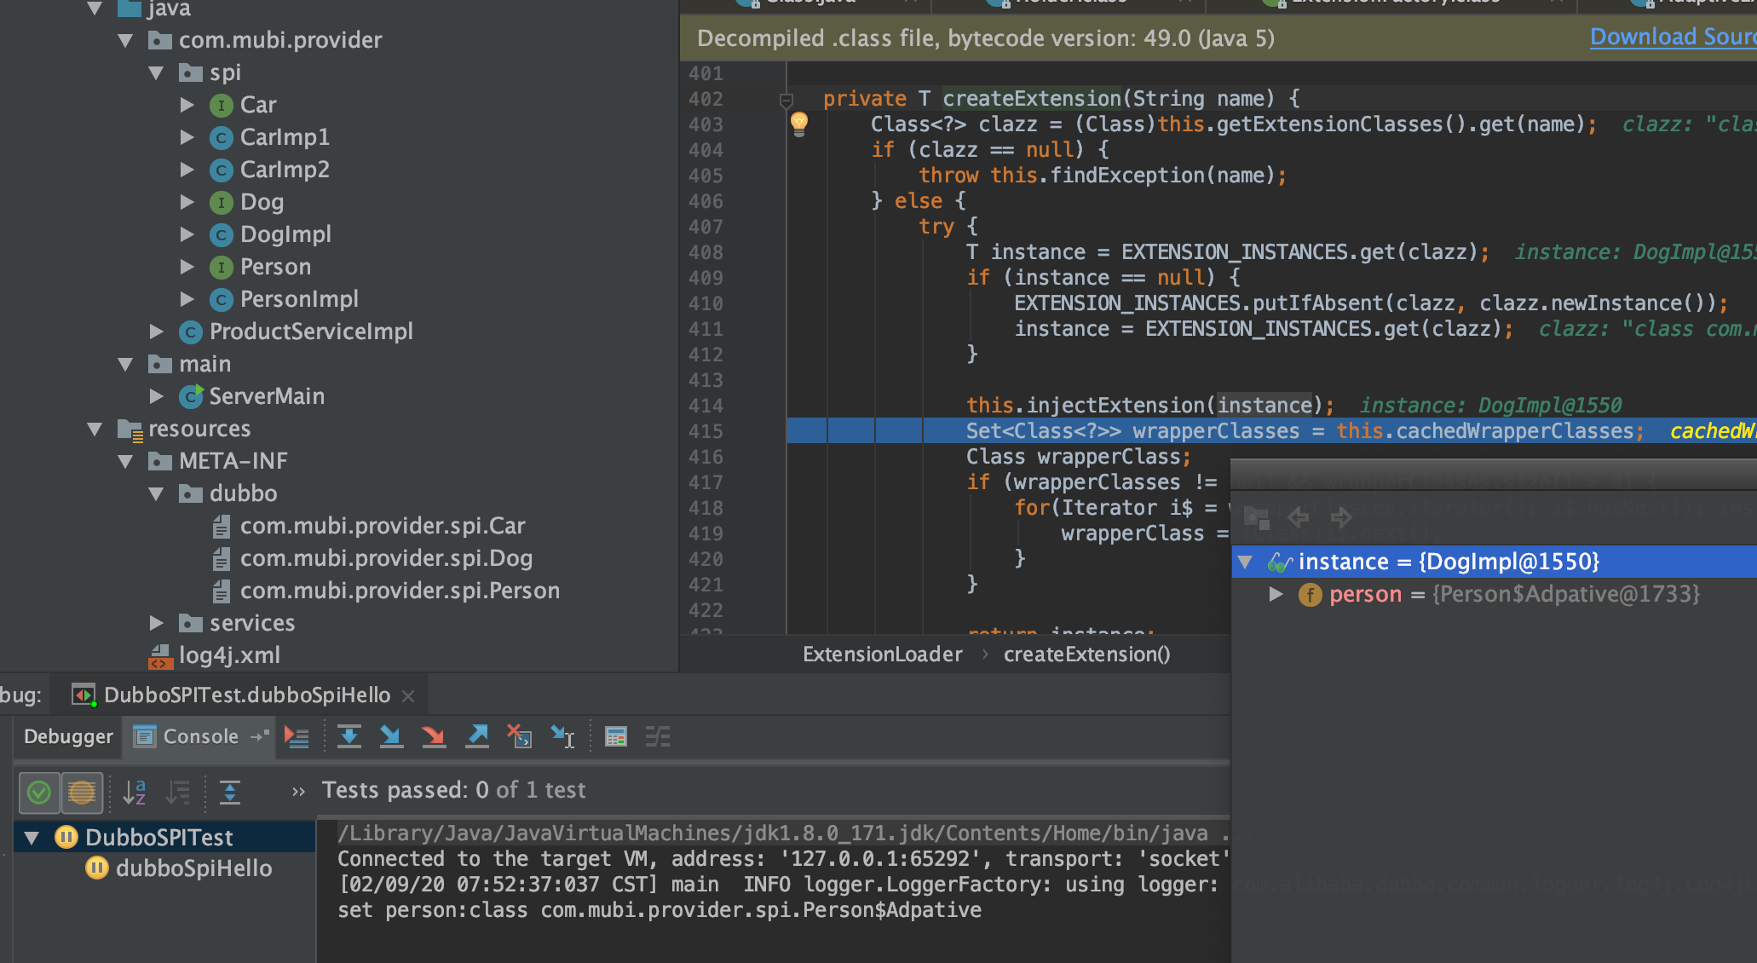Image resolution: width=1757 pixels, height=963 pixels.
Task: Click the lightbulb intention icon in gutter
Action: click(x=798, y=124)
